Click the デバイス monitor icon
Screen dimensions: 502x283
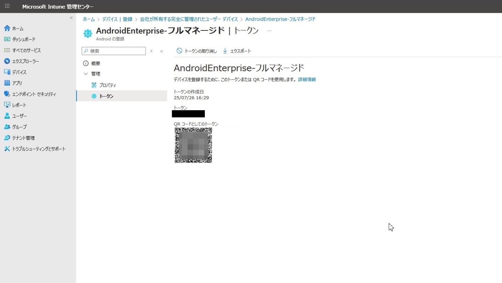click(x=7, y=72)
